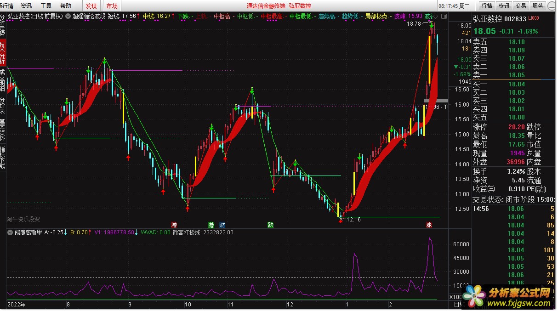Click the 最低 value 17.65
The width and height of the screenshot is (558, 311).
(x=516, y=144)
